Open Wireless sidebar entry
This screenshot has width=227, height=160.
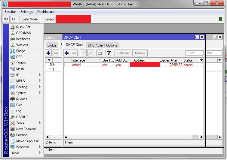pyautogui.click(x=26, y=45)
